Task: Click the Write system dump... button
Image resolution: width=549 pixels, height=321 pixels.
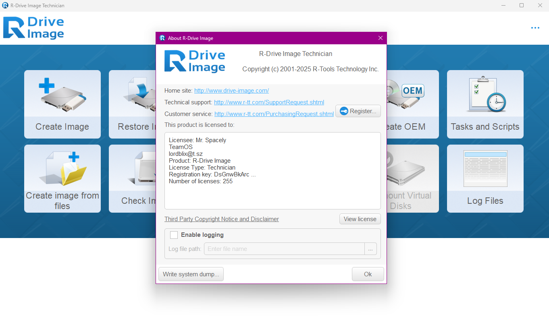Action: pyautogui.click(x=191, y=274)
